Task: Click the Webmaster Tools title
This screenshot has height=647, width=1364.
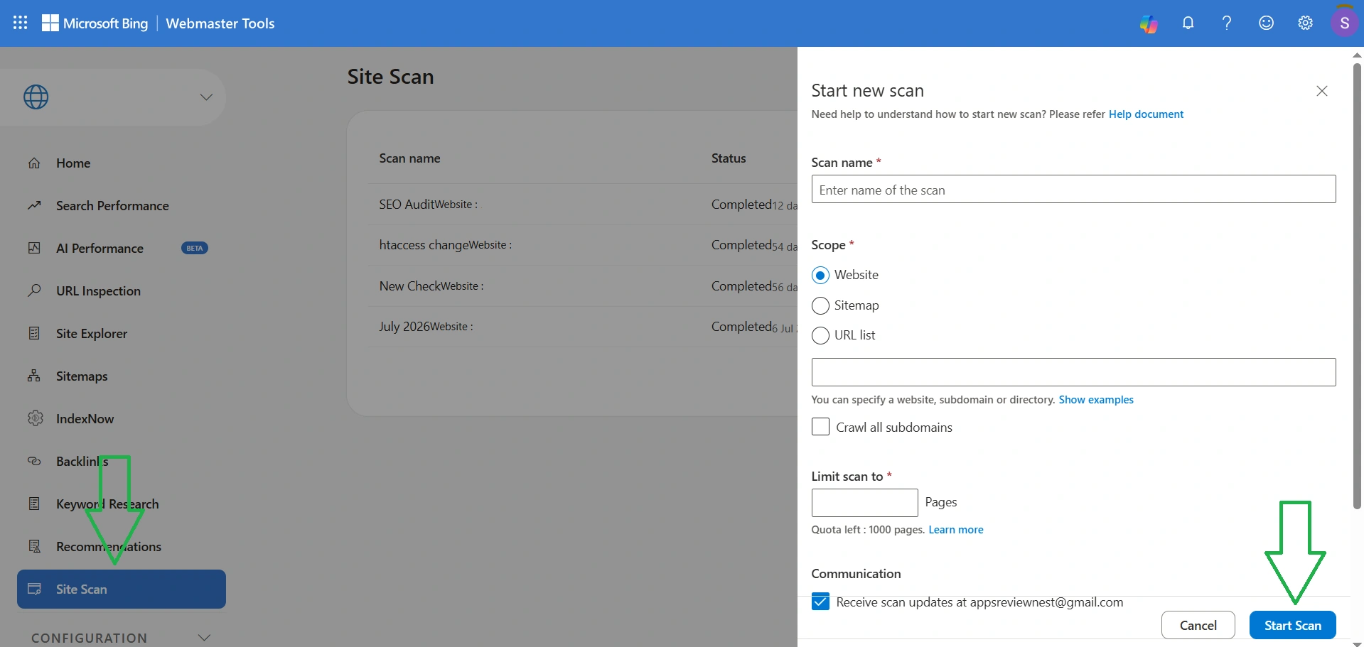Action: (220, 23)
